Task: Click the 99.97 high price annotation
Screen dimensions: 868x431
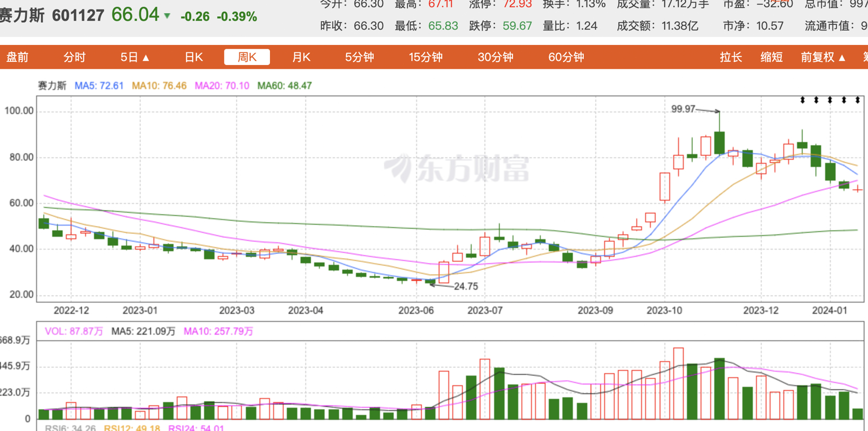Action: point(683,109)
